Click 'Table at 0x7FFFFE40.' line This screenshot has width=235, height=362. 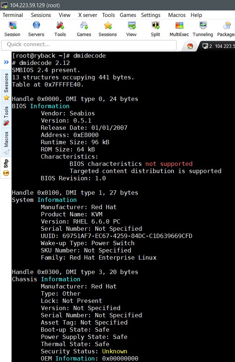click(x=48, y=84)
